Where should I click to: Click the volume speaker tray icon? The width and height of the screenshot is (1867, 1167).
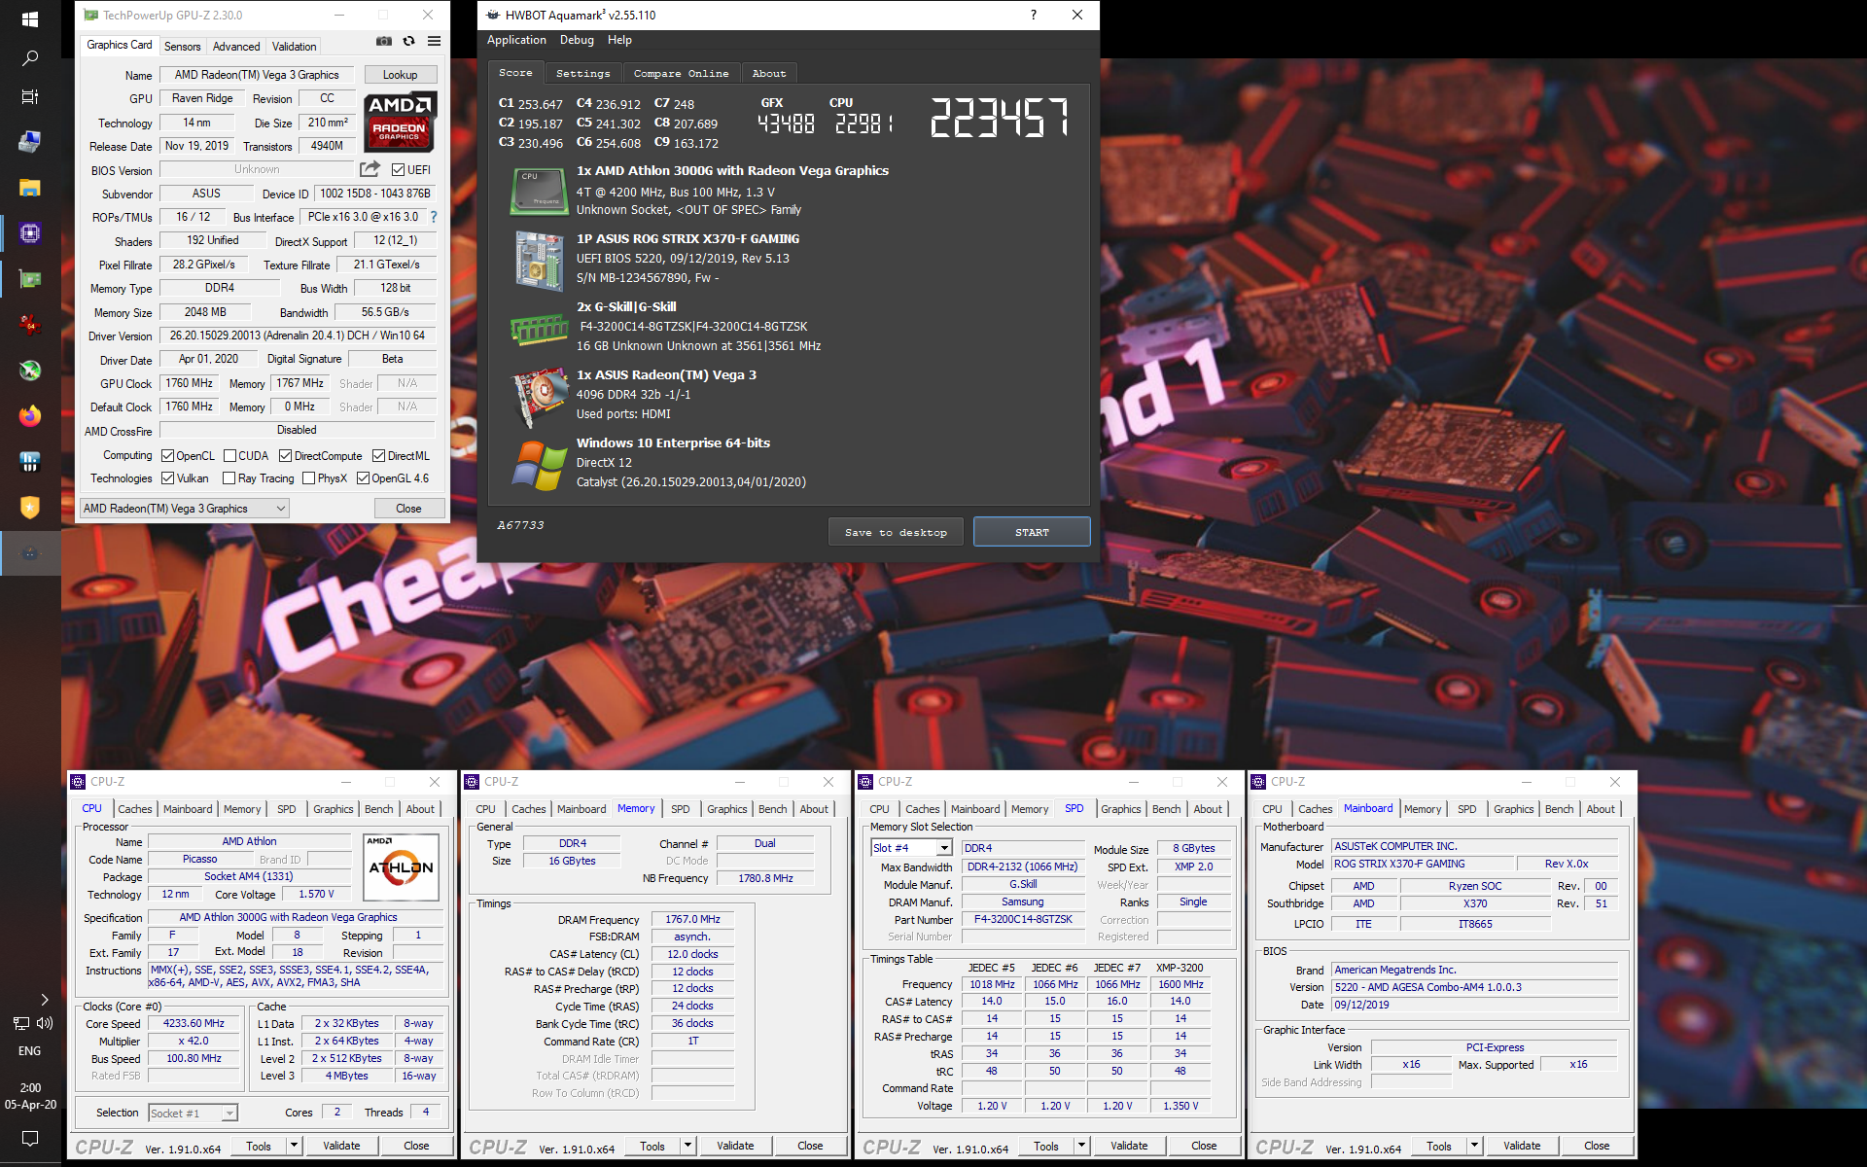(45, 1023)
